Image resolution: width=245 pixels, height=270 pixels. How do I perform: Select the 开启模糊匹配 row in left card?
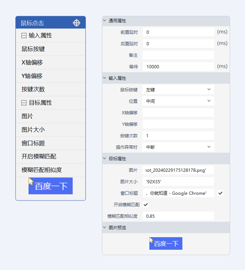pos(51,157)
